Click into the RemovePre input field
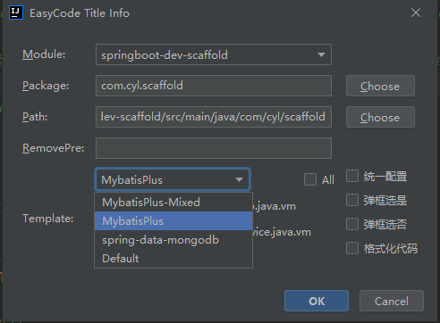Image resolution: width=440 pixels, height=323 pixels. tap(214, 148)
